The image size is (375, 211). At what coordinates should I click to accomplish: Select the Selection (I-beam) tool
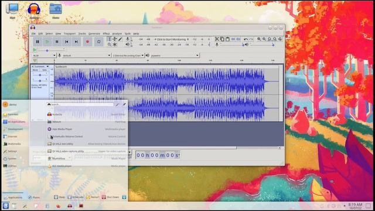click(x=110, y=39)
